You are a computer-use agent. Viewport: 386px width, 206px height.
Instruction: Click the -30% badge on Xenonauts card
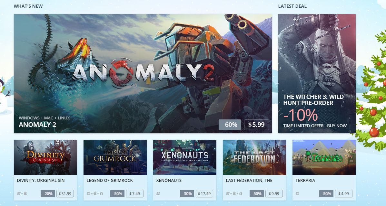(x=187, y=193)
